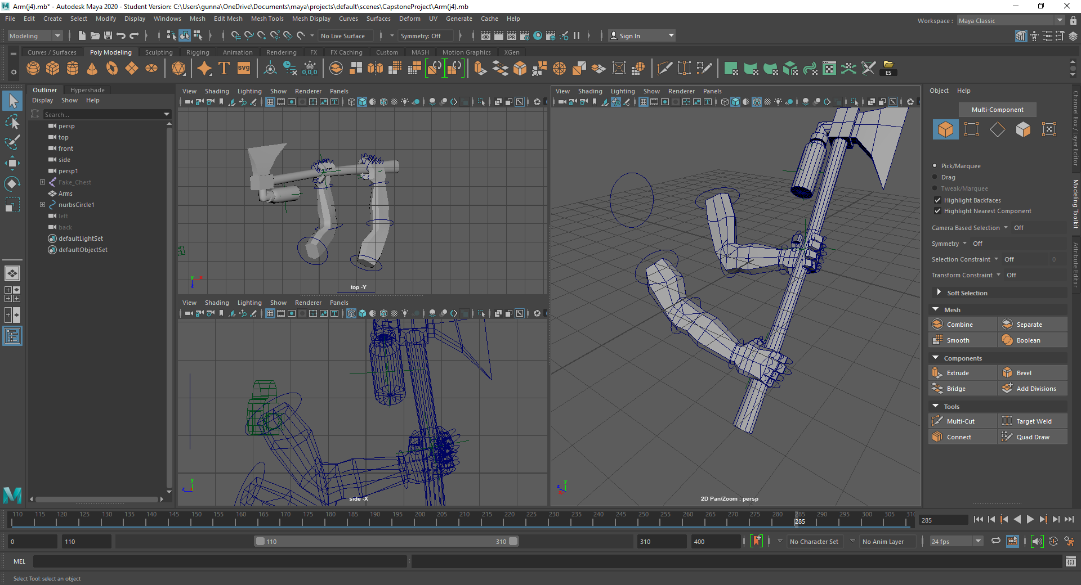Select the Paint Selection tool
Image resolution: width=1081 pixels, height=585 pixels.
point(12,142)
